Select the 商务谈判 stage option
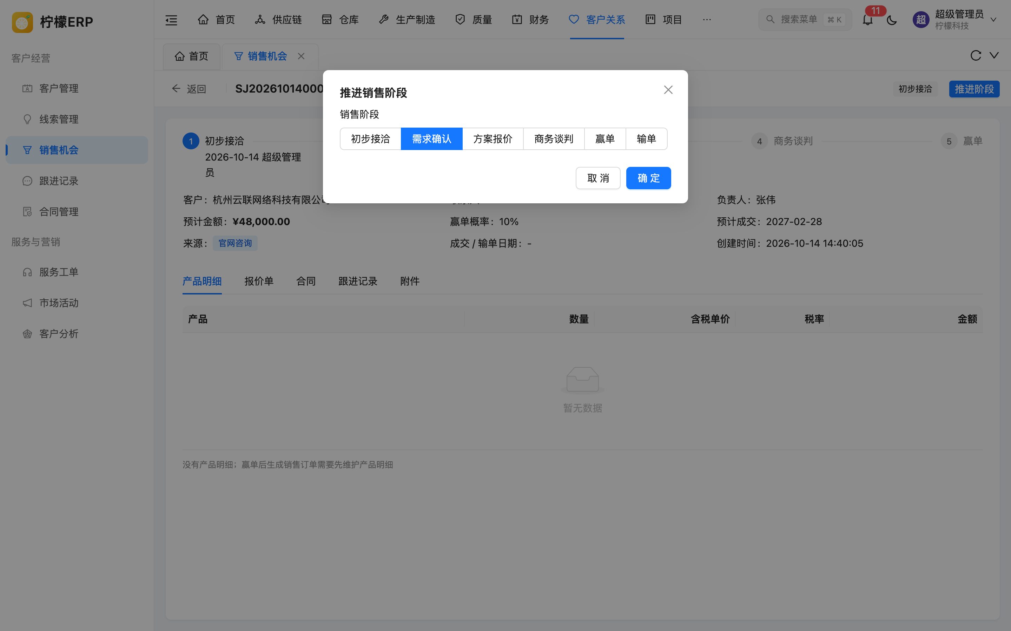Image resolution: width=1011 pixels, height=631 pixels. (554, 139)
